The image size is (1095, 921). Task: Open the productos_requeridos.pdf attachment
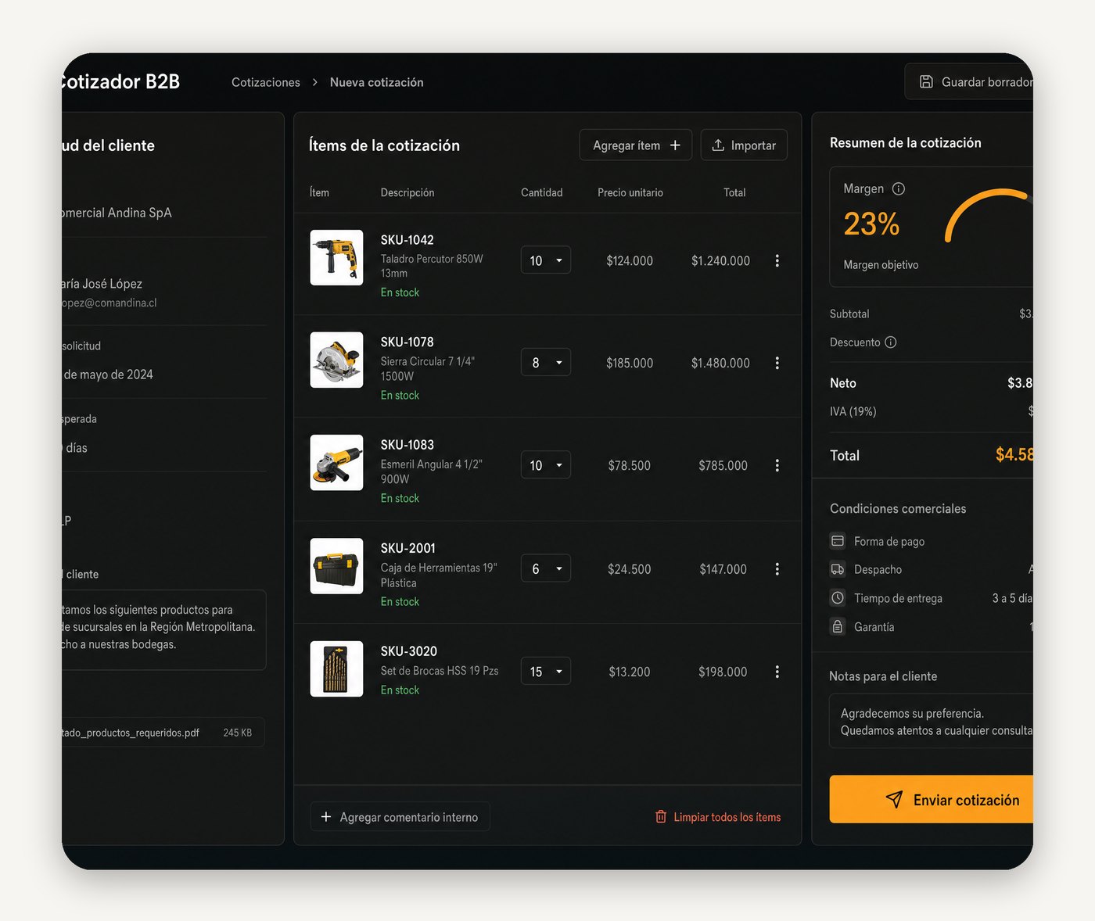coord(163,733)
